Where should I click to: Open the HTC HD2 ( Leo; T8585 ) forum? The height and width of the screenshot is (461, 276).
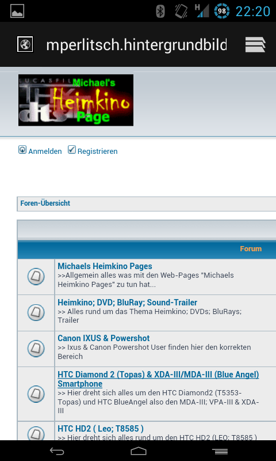pos(101,429)
